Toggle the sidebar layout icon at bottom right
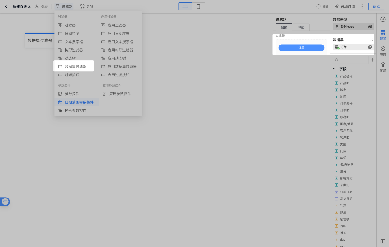The image size is (389, 247). coord(383,241)
